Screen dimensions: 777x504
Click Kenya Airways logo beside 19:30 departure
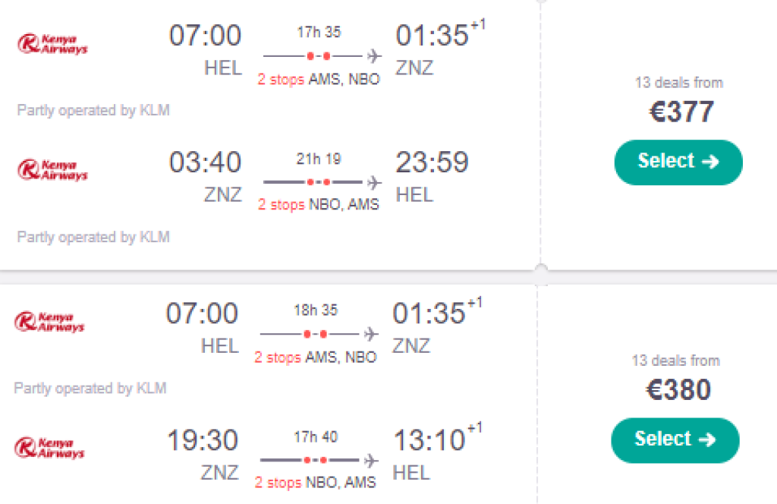tap(49, 447)
